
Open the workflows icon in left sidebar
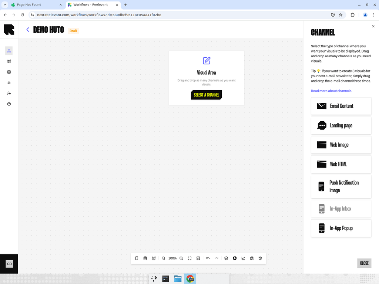tap(9, 51)
